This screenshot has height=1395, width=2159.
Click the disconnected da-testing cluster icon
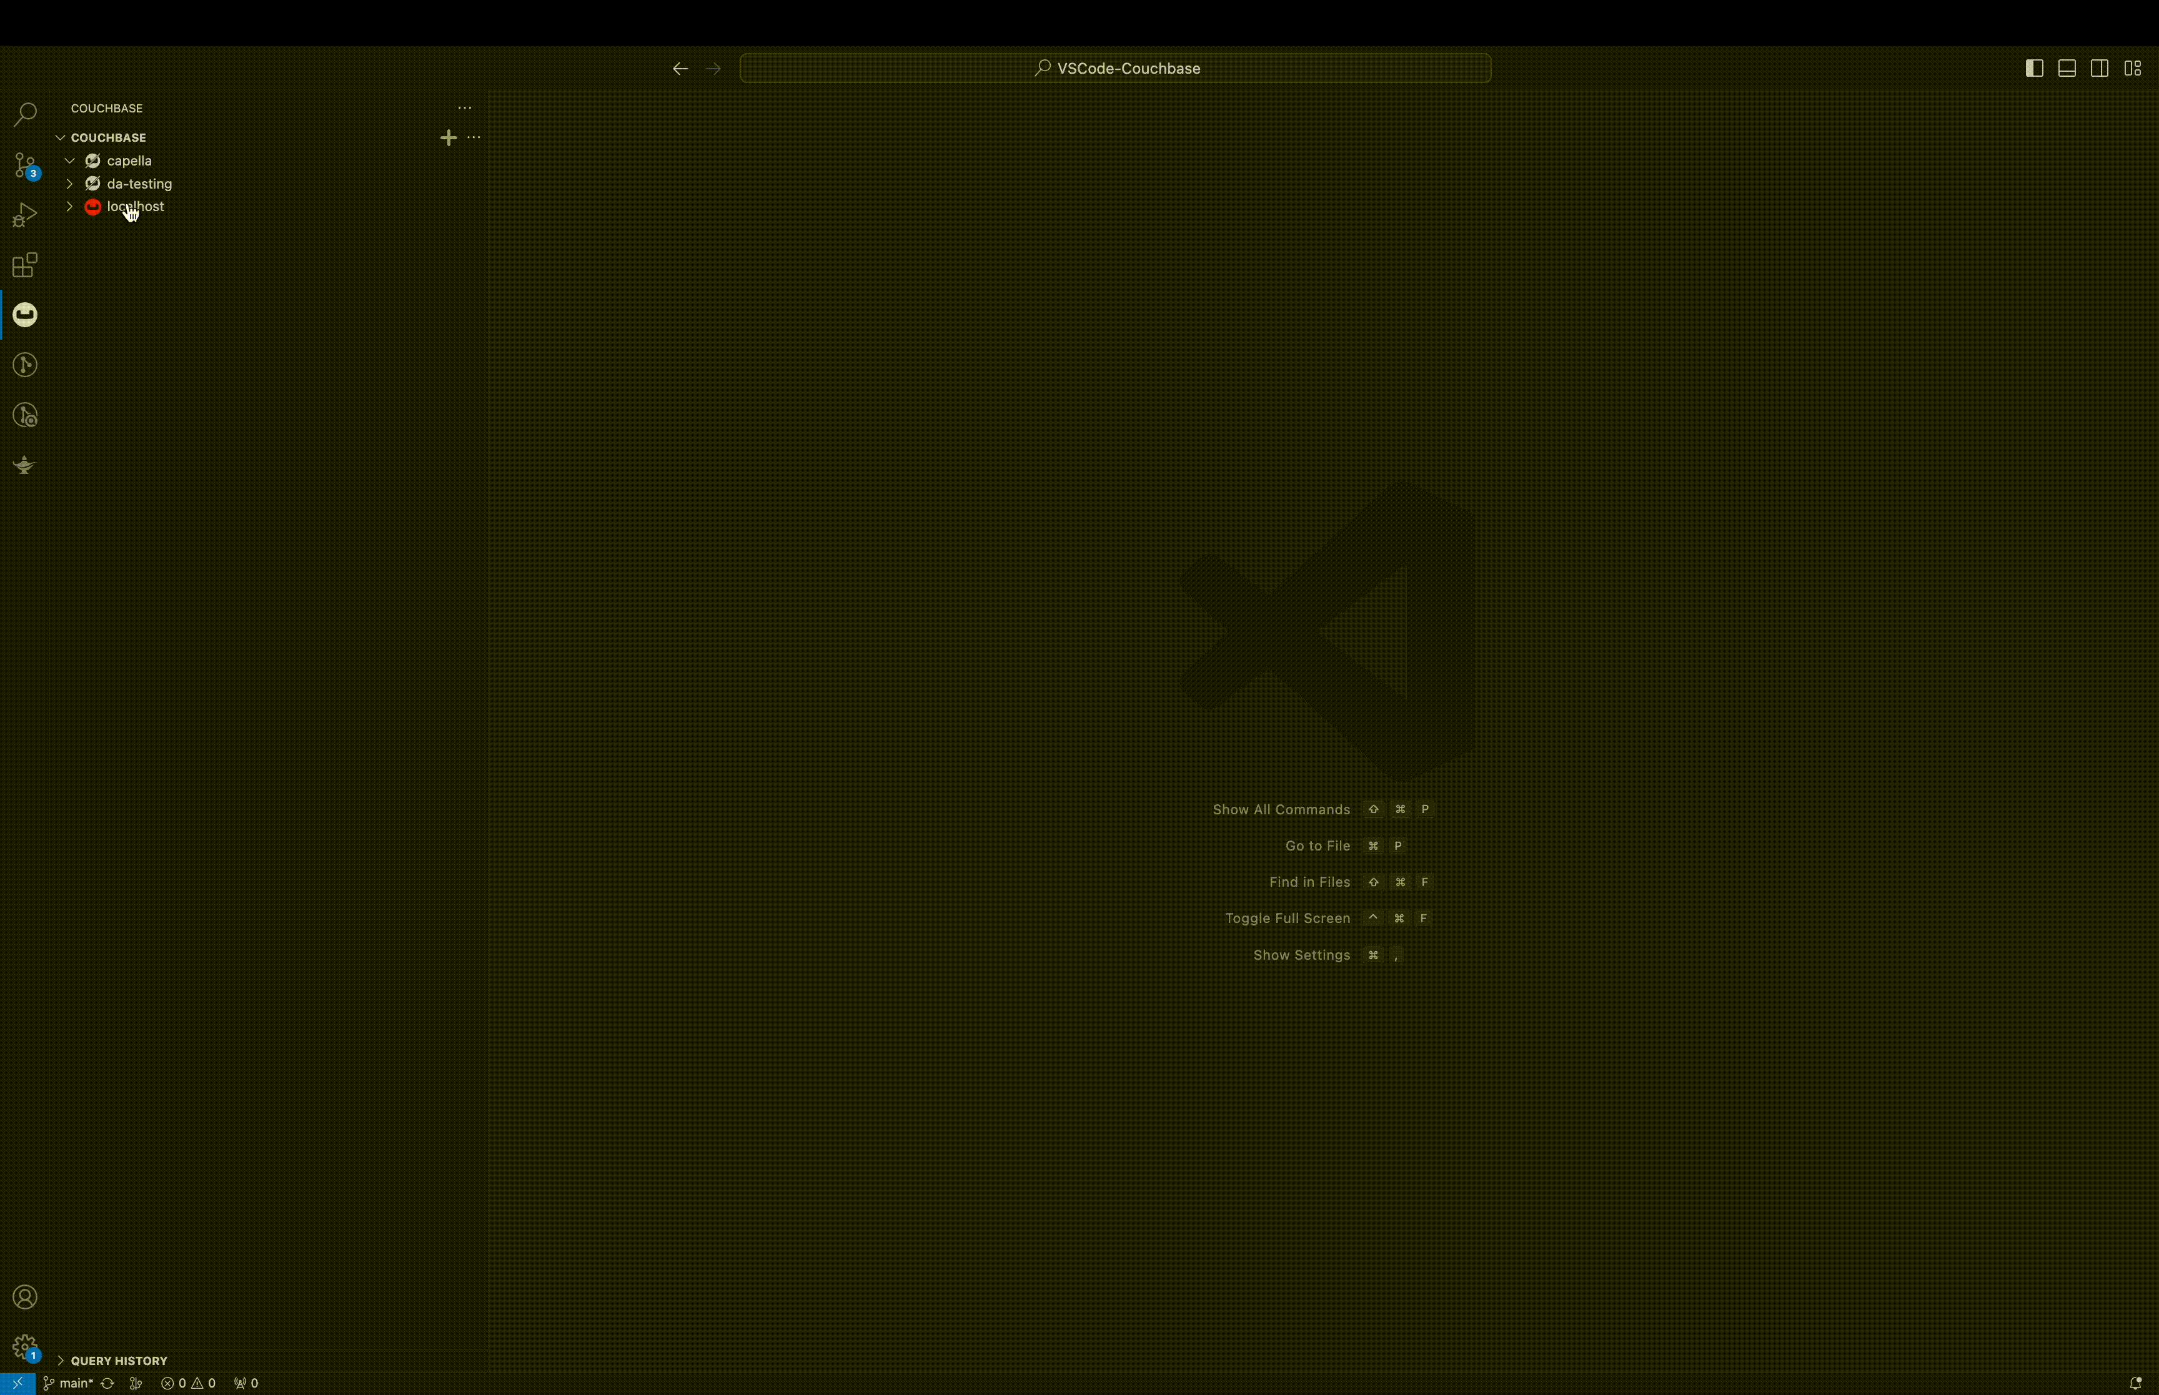[x=92, y=184]
